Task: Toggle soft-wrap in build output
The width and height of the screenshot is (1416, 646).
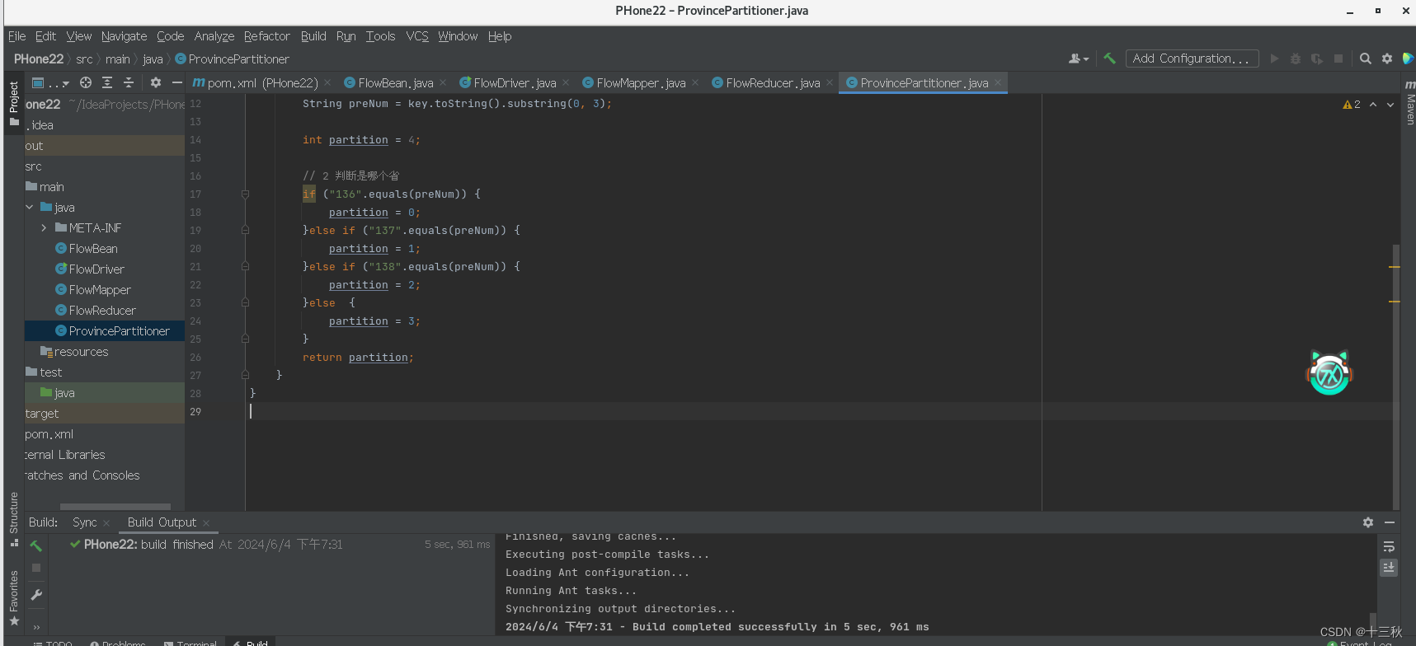Action: tap(1389, 547)
